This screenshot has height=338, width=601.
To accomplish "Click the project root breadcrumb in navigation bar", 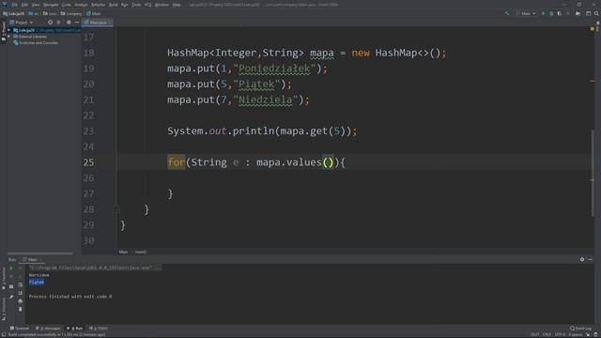I will click(x=14, y=13).
